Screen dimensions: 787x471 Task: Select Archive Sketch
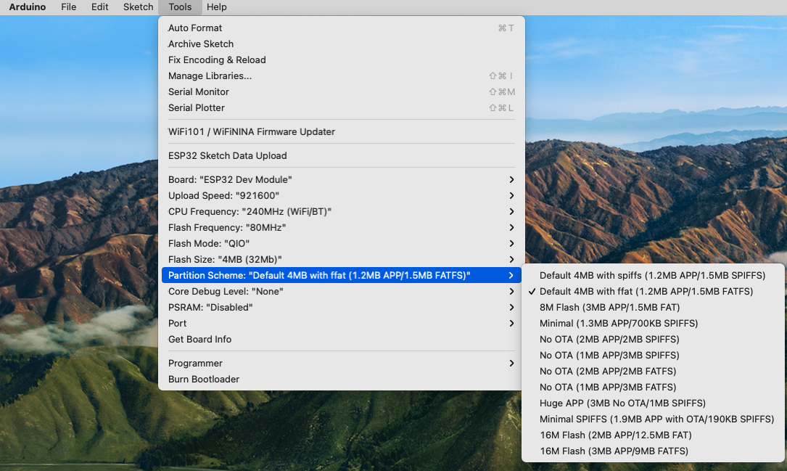point(342,44)
